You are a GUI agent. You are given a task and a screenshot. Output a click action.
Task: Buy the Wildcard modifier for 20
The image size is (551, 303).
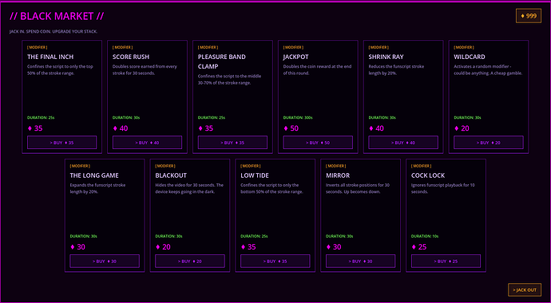coord(489,143)
